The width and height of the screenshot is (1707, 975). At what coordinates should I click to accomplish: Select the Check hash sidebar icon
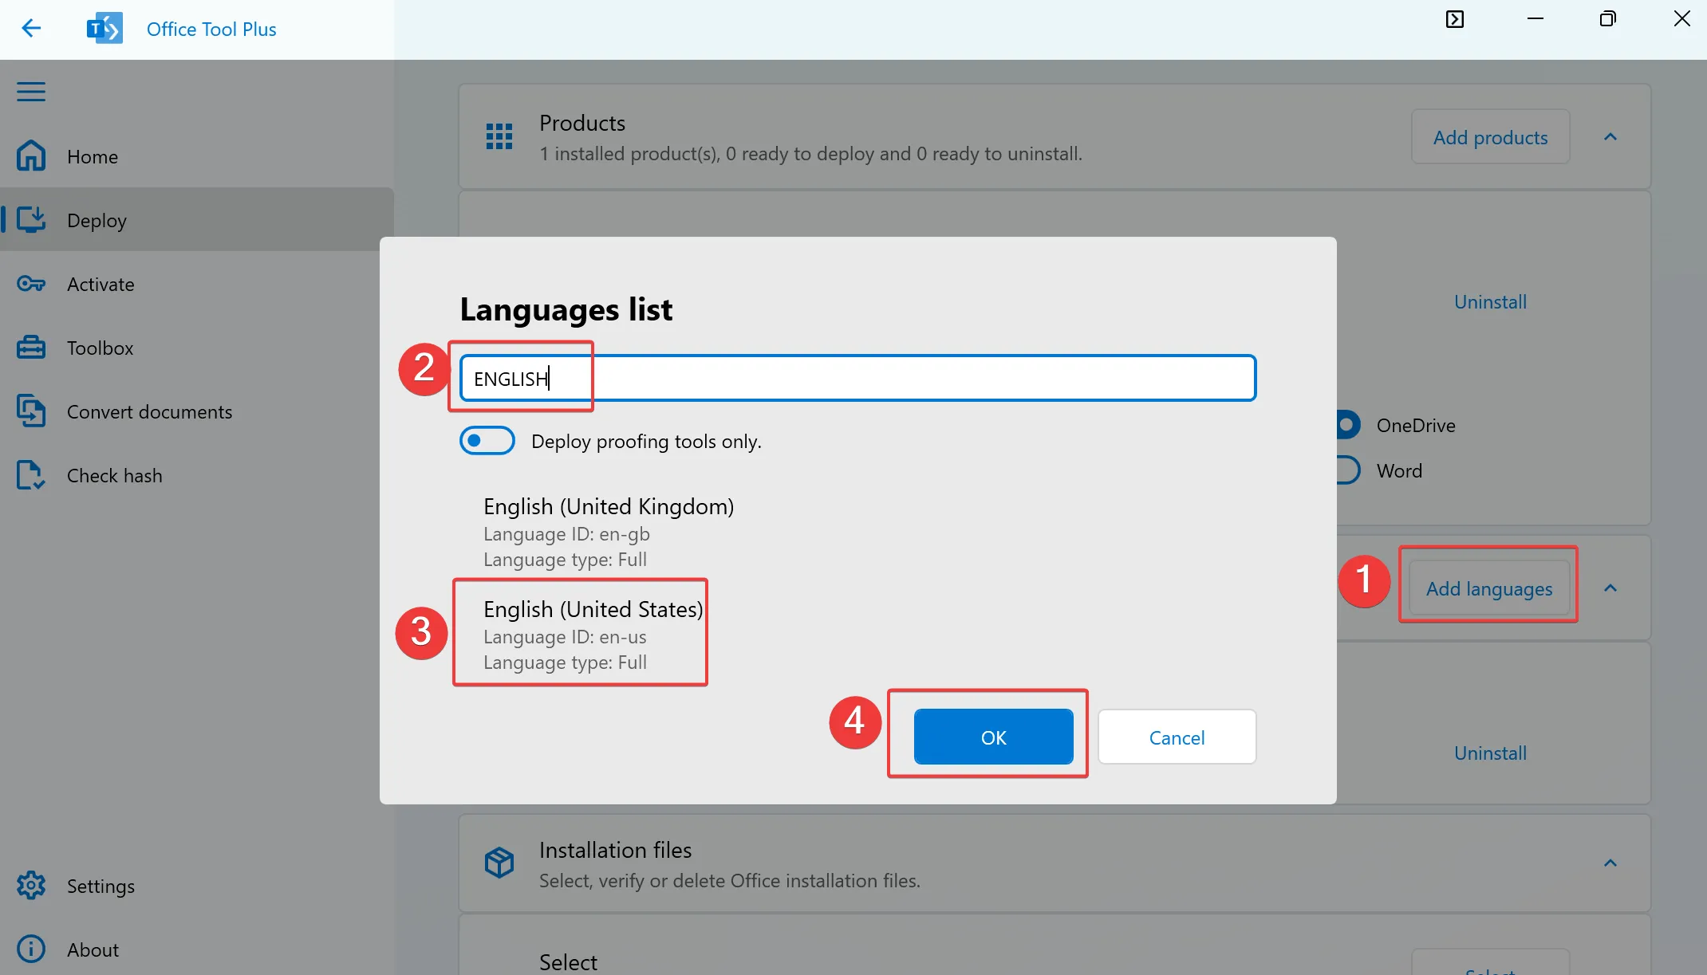[30, 475]
